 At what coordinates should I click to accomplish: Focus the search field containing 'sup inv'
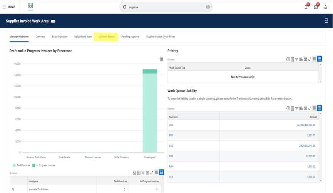pyautogui.click(x=166, y=7)
